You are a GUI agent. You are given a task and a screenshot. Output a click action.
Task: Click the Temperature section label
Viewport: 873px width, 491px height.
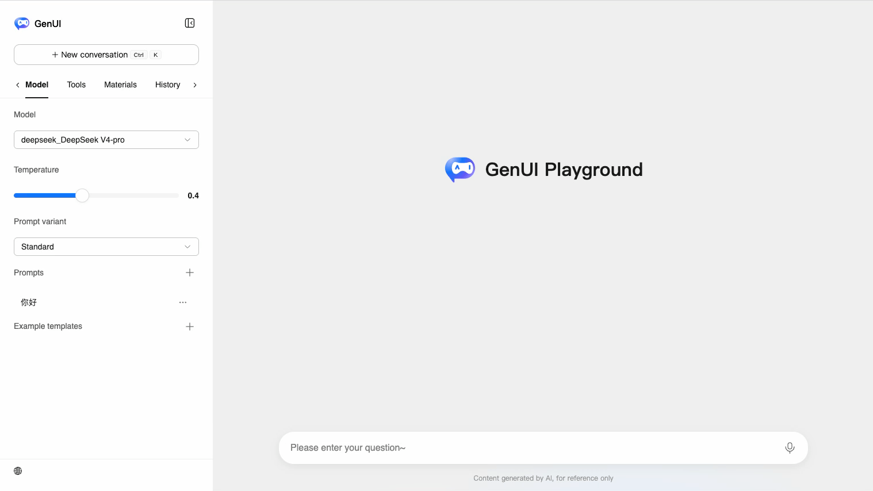[x=36, y=170]
